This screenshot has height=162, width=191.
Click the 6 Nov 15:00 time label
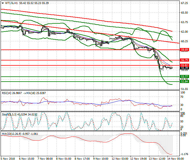click(27, 159)
